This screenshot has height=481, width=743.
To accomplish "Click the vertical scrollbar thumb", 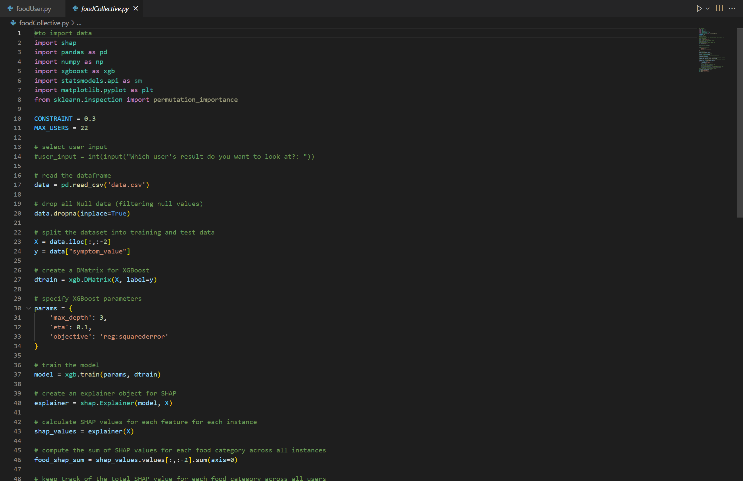I will coord(739,123).
